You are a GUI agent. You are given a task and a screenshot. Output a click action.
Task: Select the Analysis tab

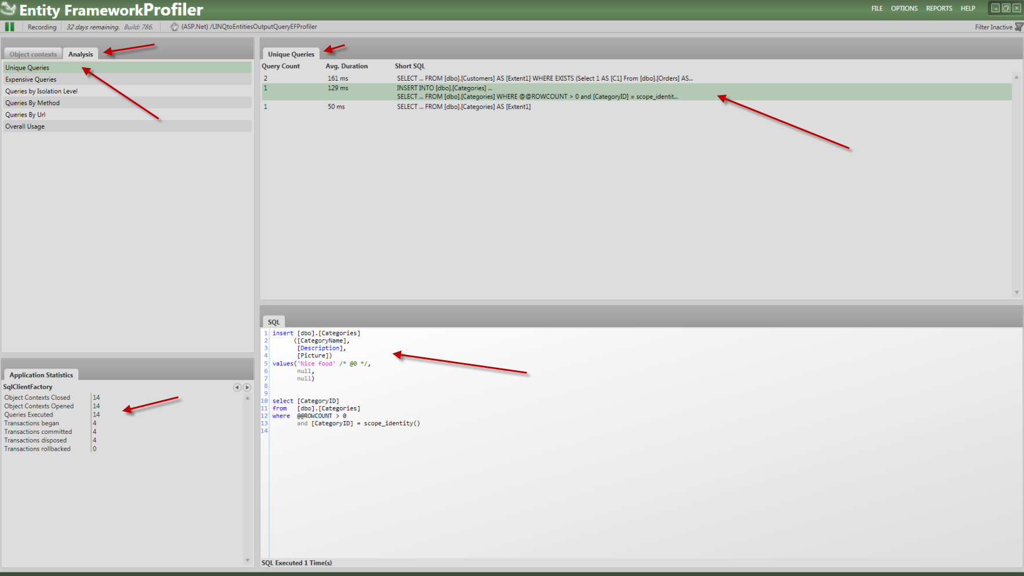click(81, 54)
